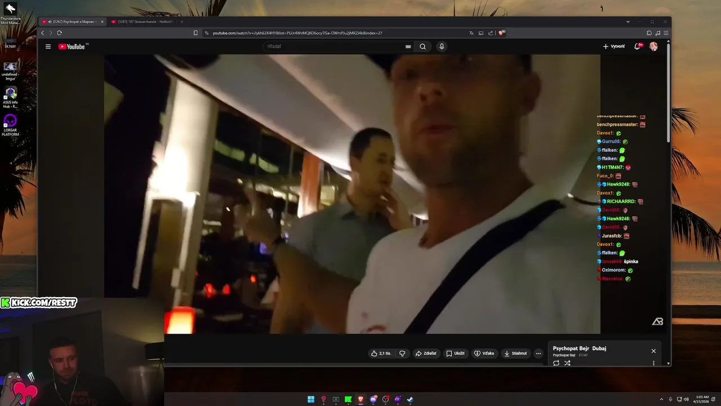This screenshot has width=721, height=406.
Task: Like the video with 2,1 tis. likes
Action: pos(381,354)
